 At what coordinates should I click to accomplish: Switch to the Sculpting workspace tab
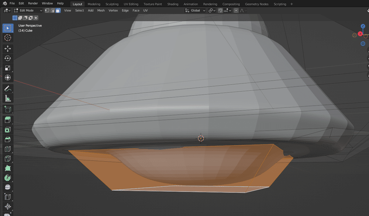pos(112,4)
